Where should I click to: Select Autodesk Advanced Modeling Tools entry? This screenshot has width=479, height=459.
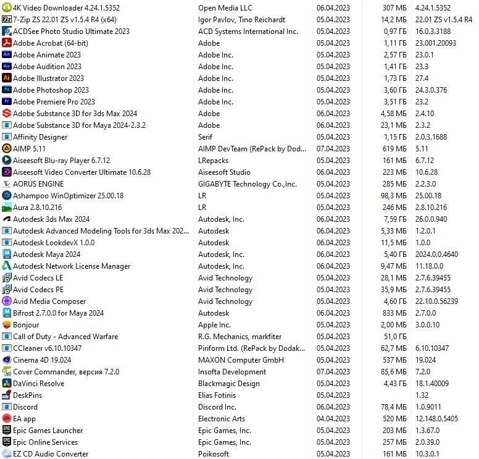click(x=101, y=231)
